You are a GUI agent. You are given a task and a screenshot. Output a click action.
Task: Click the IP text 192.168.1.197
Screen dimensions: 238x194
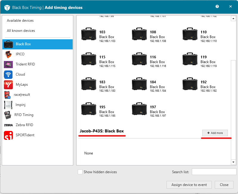[158, 116]
